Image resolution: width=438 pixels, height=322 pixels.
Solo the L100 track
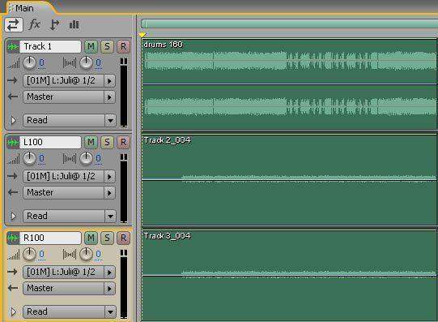coord(107,143)
